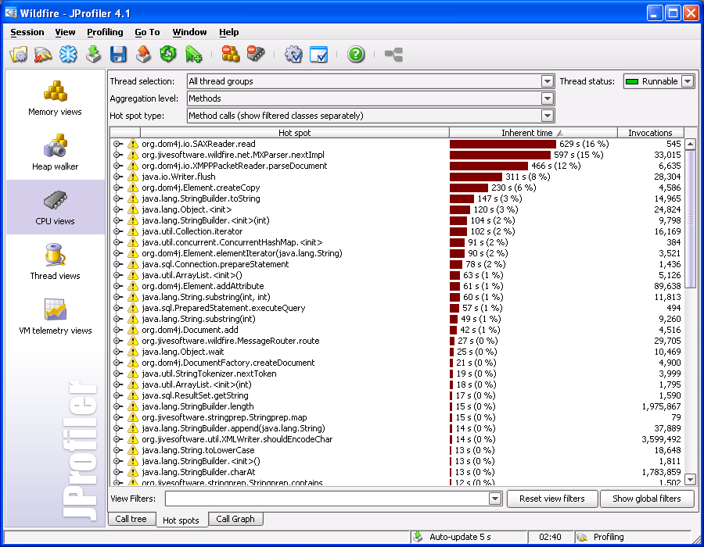Open the Window menu
The image size is (704, 547).
tap(189, 32)
